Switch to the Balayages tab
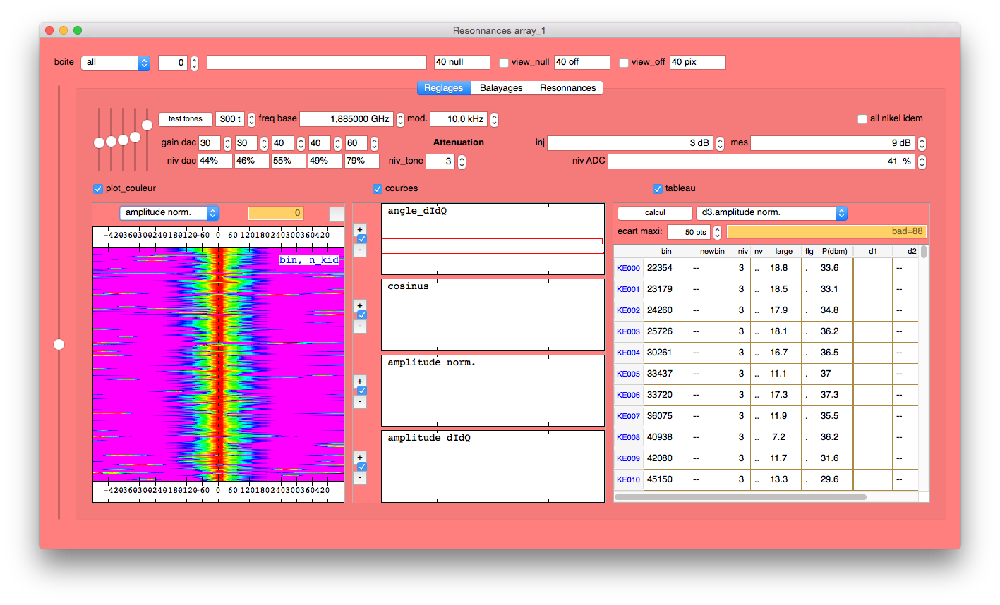This screenshot has width=1000, height=605. [501, 88]
